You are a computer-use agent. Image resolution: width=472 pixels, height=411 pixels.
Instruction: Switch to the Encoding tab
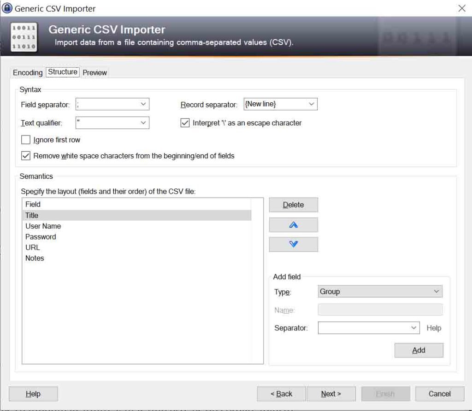pos(28,72)
